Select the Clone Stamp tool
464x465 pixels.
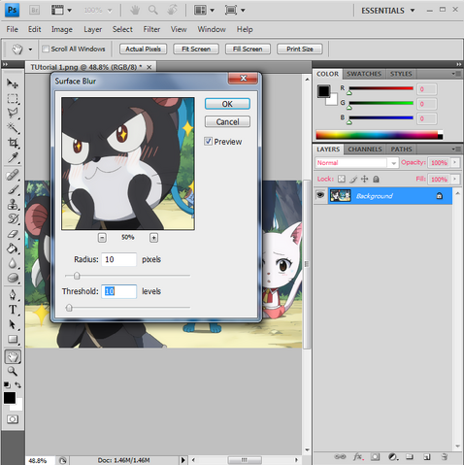tap(13, 205)
